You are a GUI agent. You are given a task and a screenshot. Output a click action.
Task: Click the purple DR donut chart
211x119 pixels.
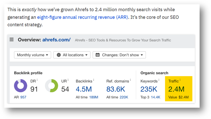[x=20, y=86]
